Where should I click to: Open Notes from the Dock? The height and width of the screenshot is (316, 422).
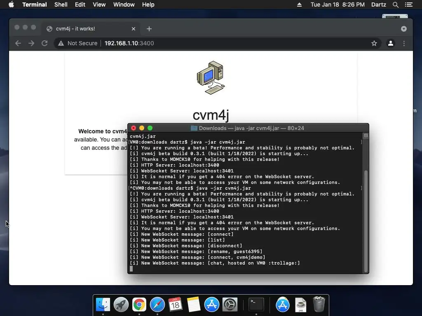(194, 305)
